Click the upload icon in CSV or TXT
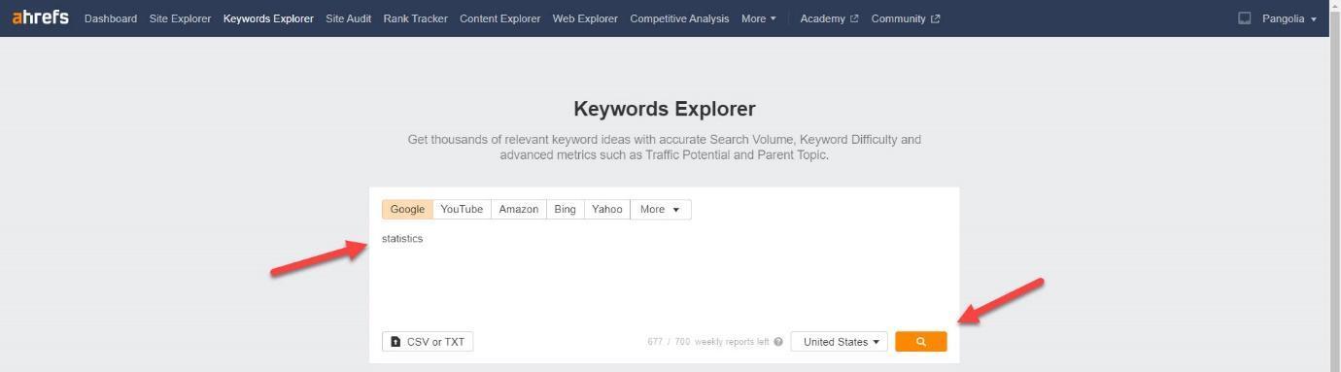The height and width of the screenshot is (372, 1341). click(x=395, y=342)
